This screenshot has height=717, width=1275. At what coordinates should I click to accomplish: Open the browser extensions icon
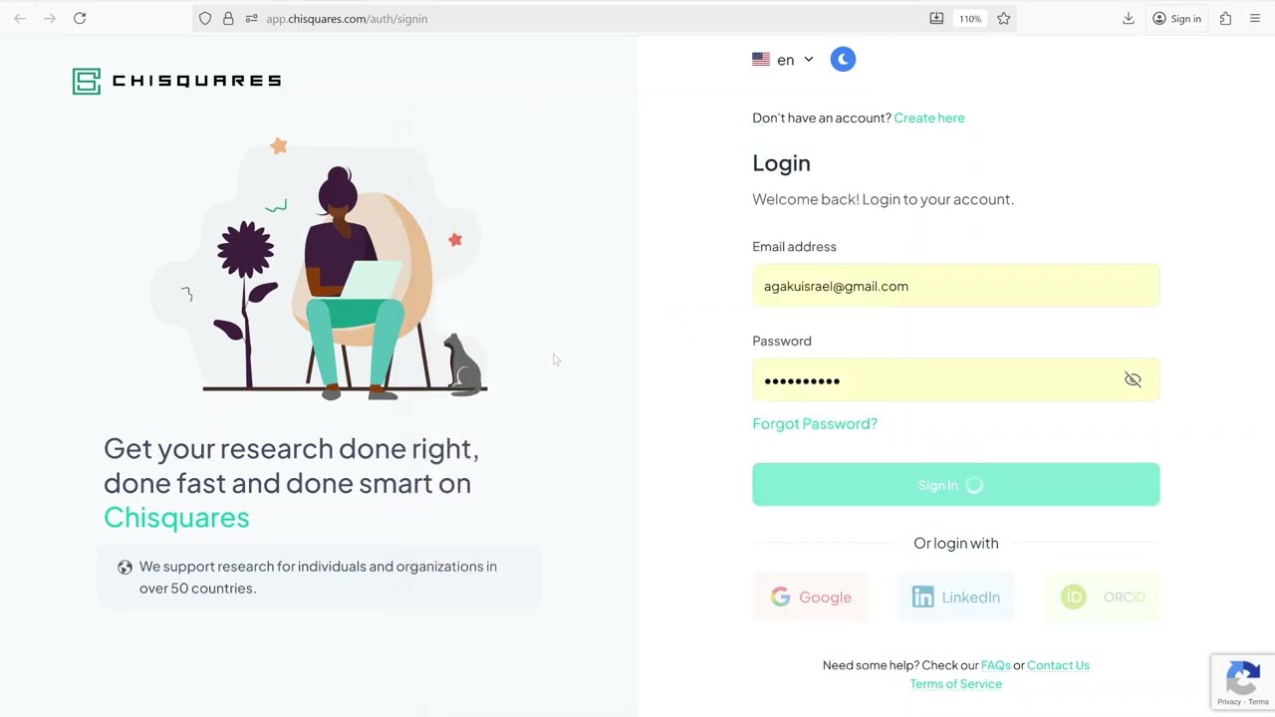coord(1225,18)
